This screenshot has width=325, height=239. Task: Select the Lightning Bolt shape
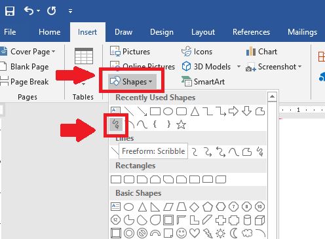point(208,233)
